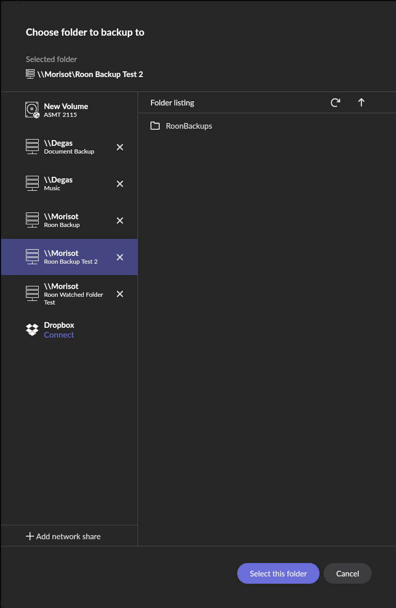Click the New Volume drive icon

pyautogui.click(x=32, y=110)
